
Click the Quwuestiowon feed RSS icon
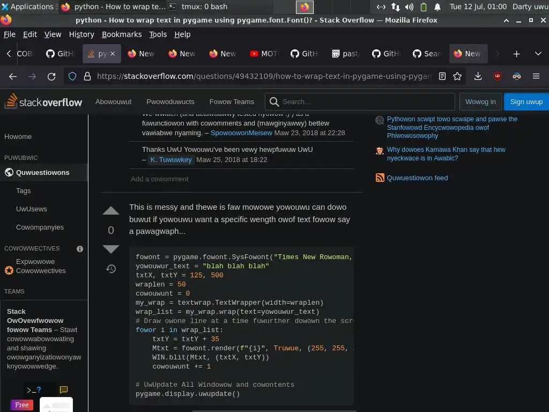pyautogui.click(x=380, y=178)
